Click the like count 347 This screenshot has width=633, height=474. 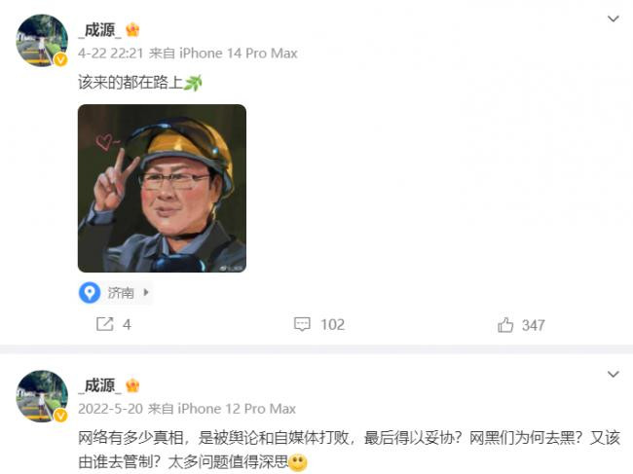coord(534,325)
